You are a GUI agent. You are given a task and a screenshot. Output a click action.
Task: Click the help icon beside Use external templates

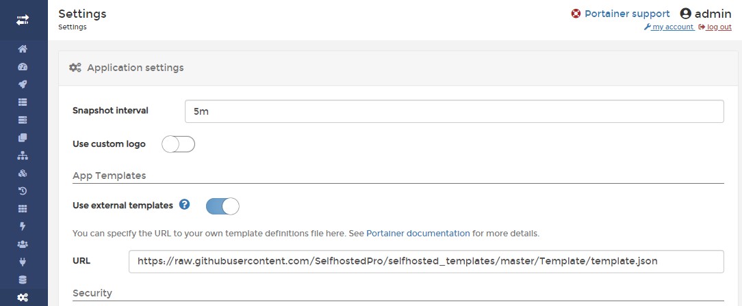tap(185, 204)
